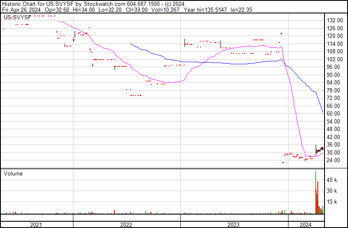
Task: Click the 132.00 price axis label
Action: [x=335, y=20]
